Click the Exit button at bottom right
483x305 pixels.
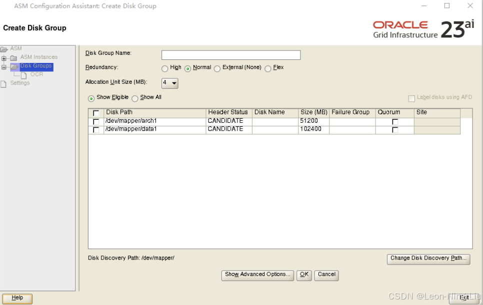point(464,298)
